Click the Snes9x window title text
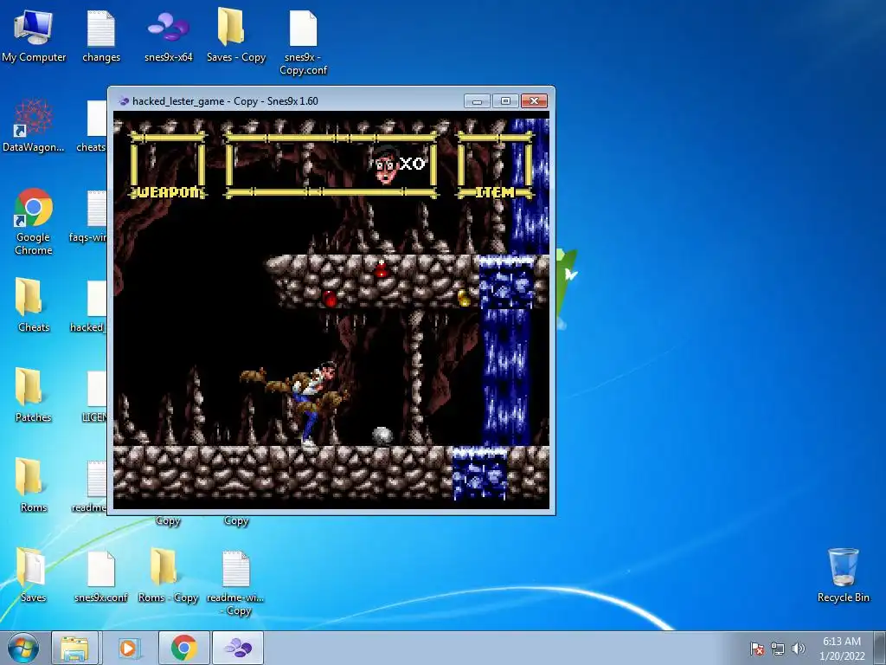This screenshot has height=665, width=886. pos(225,101)
